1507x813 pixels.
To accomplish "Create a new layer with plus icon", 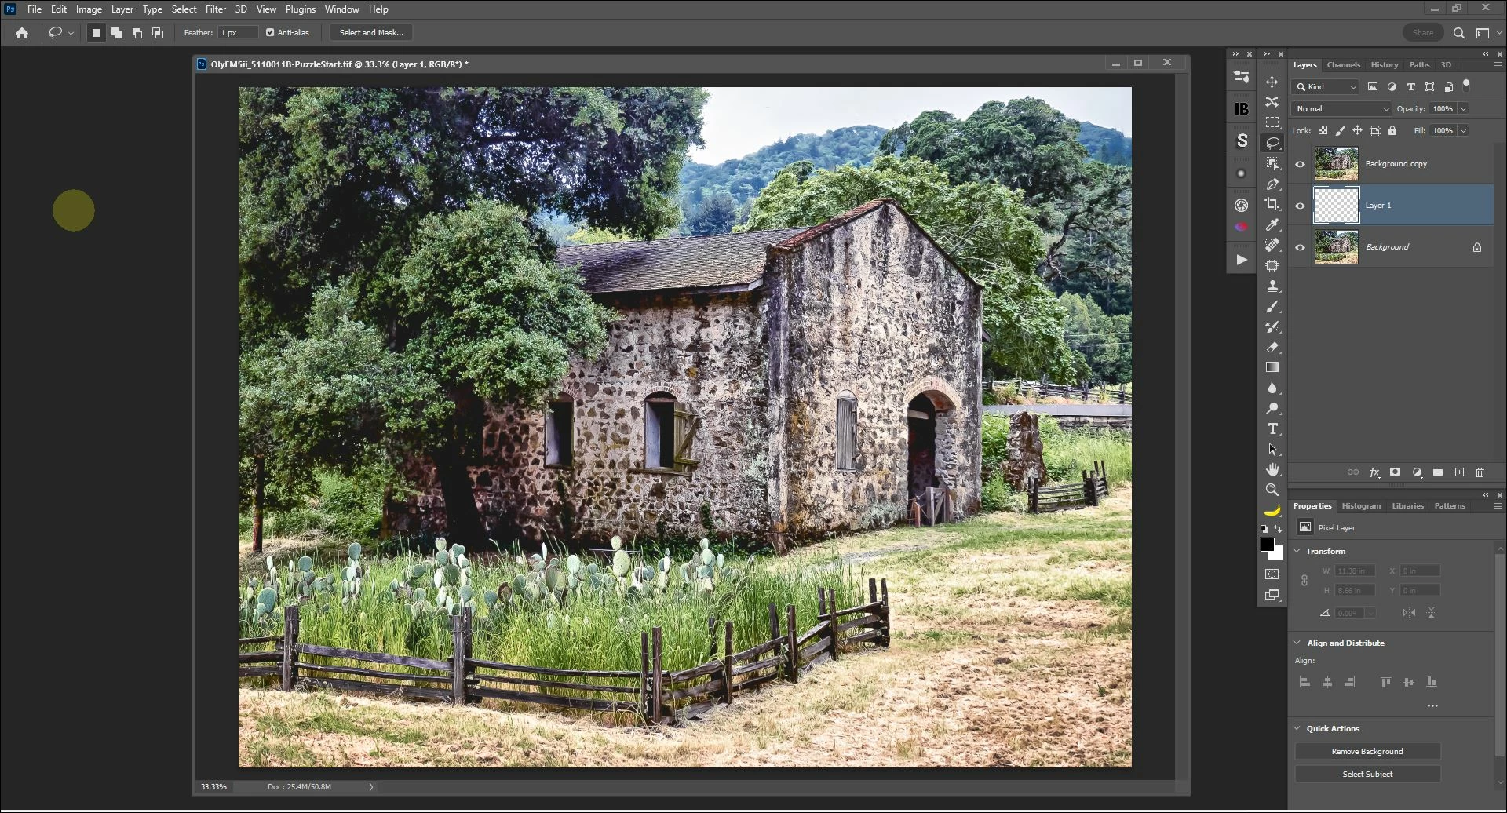I will coord(1459,472).
